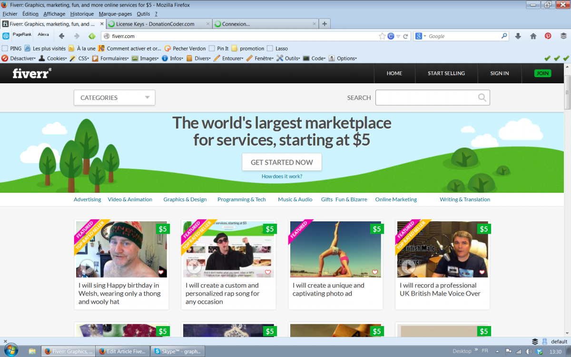Screen dimensions: 571x357
Task: Play the rap song gig video
Action: pos(194,267)
